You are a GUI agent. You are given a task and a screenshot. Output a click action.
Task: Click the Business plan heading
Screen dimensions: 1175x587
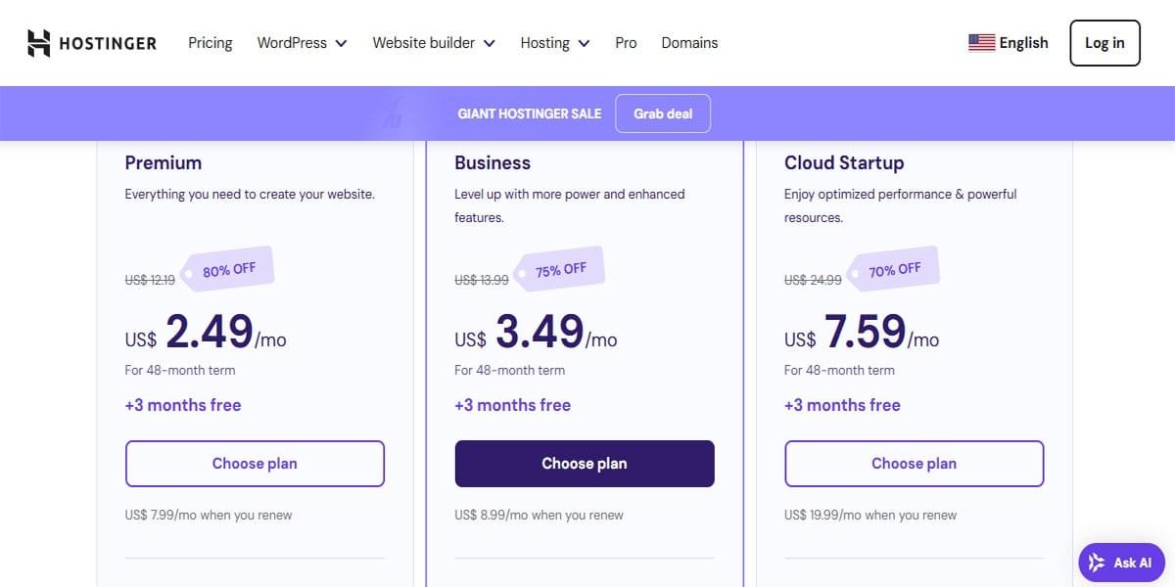493,163
